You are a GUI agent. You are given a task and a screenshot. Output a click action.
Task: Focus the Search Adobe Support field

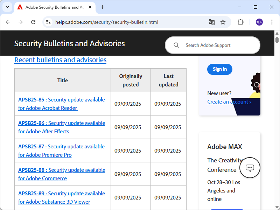pos(217,45)
